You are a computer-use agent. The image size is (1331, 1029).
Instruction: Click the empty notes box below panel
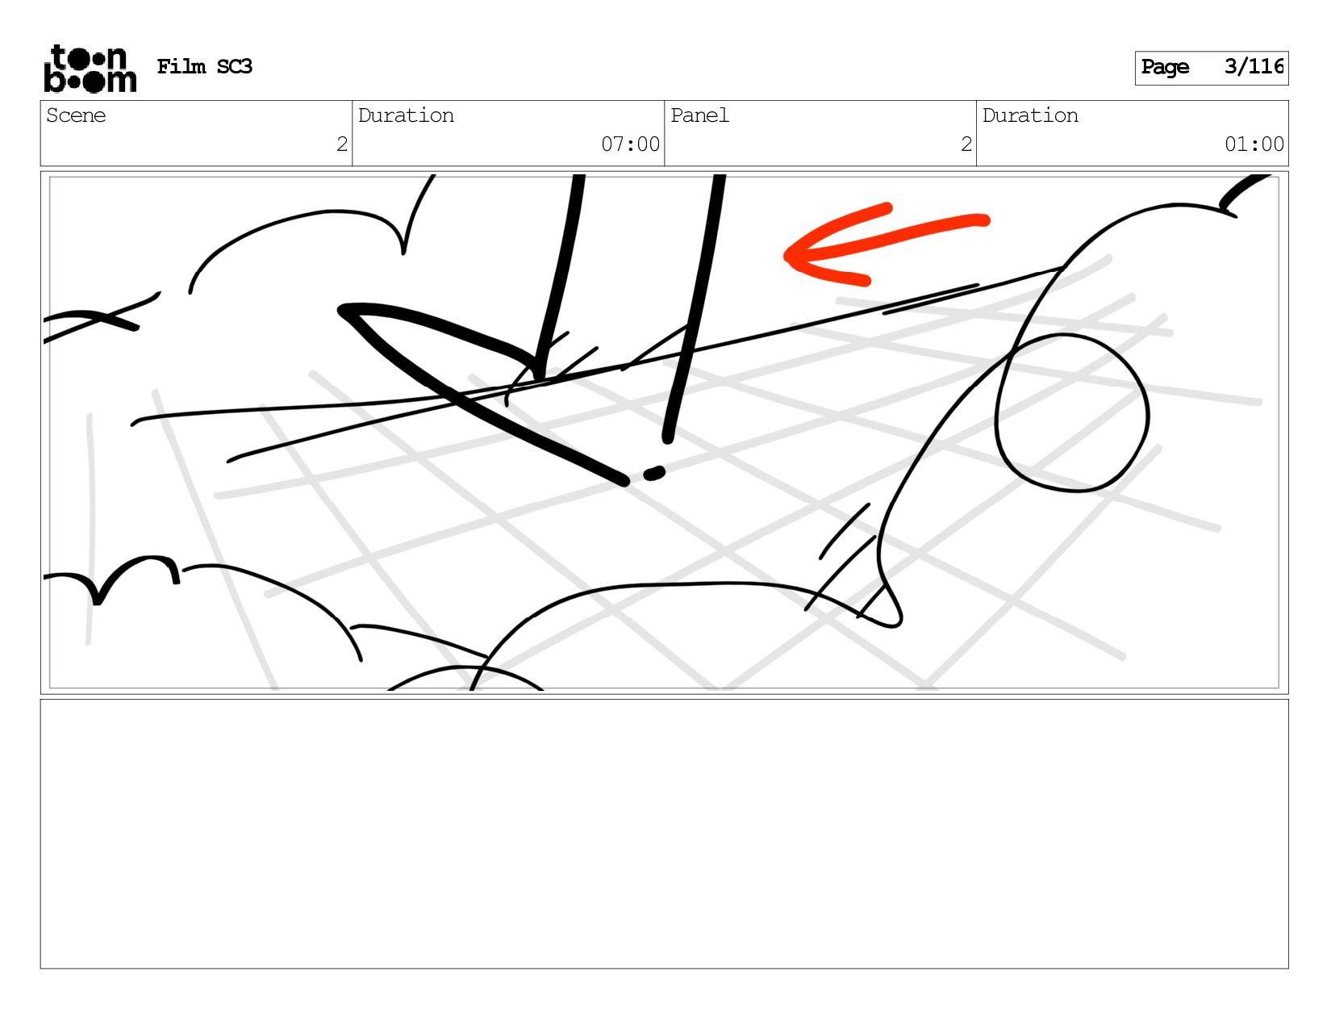click(x=664, y=834)
